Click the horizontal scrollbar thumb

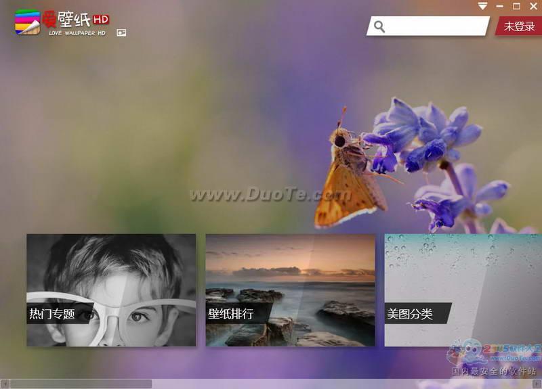point(80,384)
